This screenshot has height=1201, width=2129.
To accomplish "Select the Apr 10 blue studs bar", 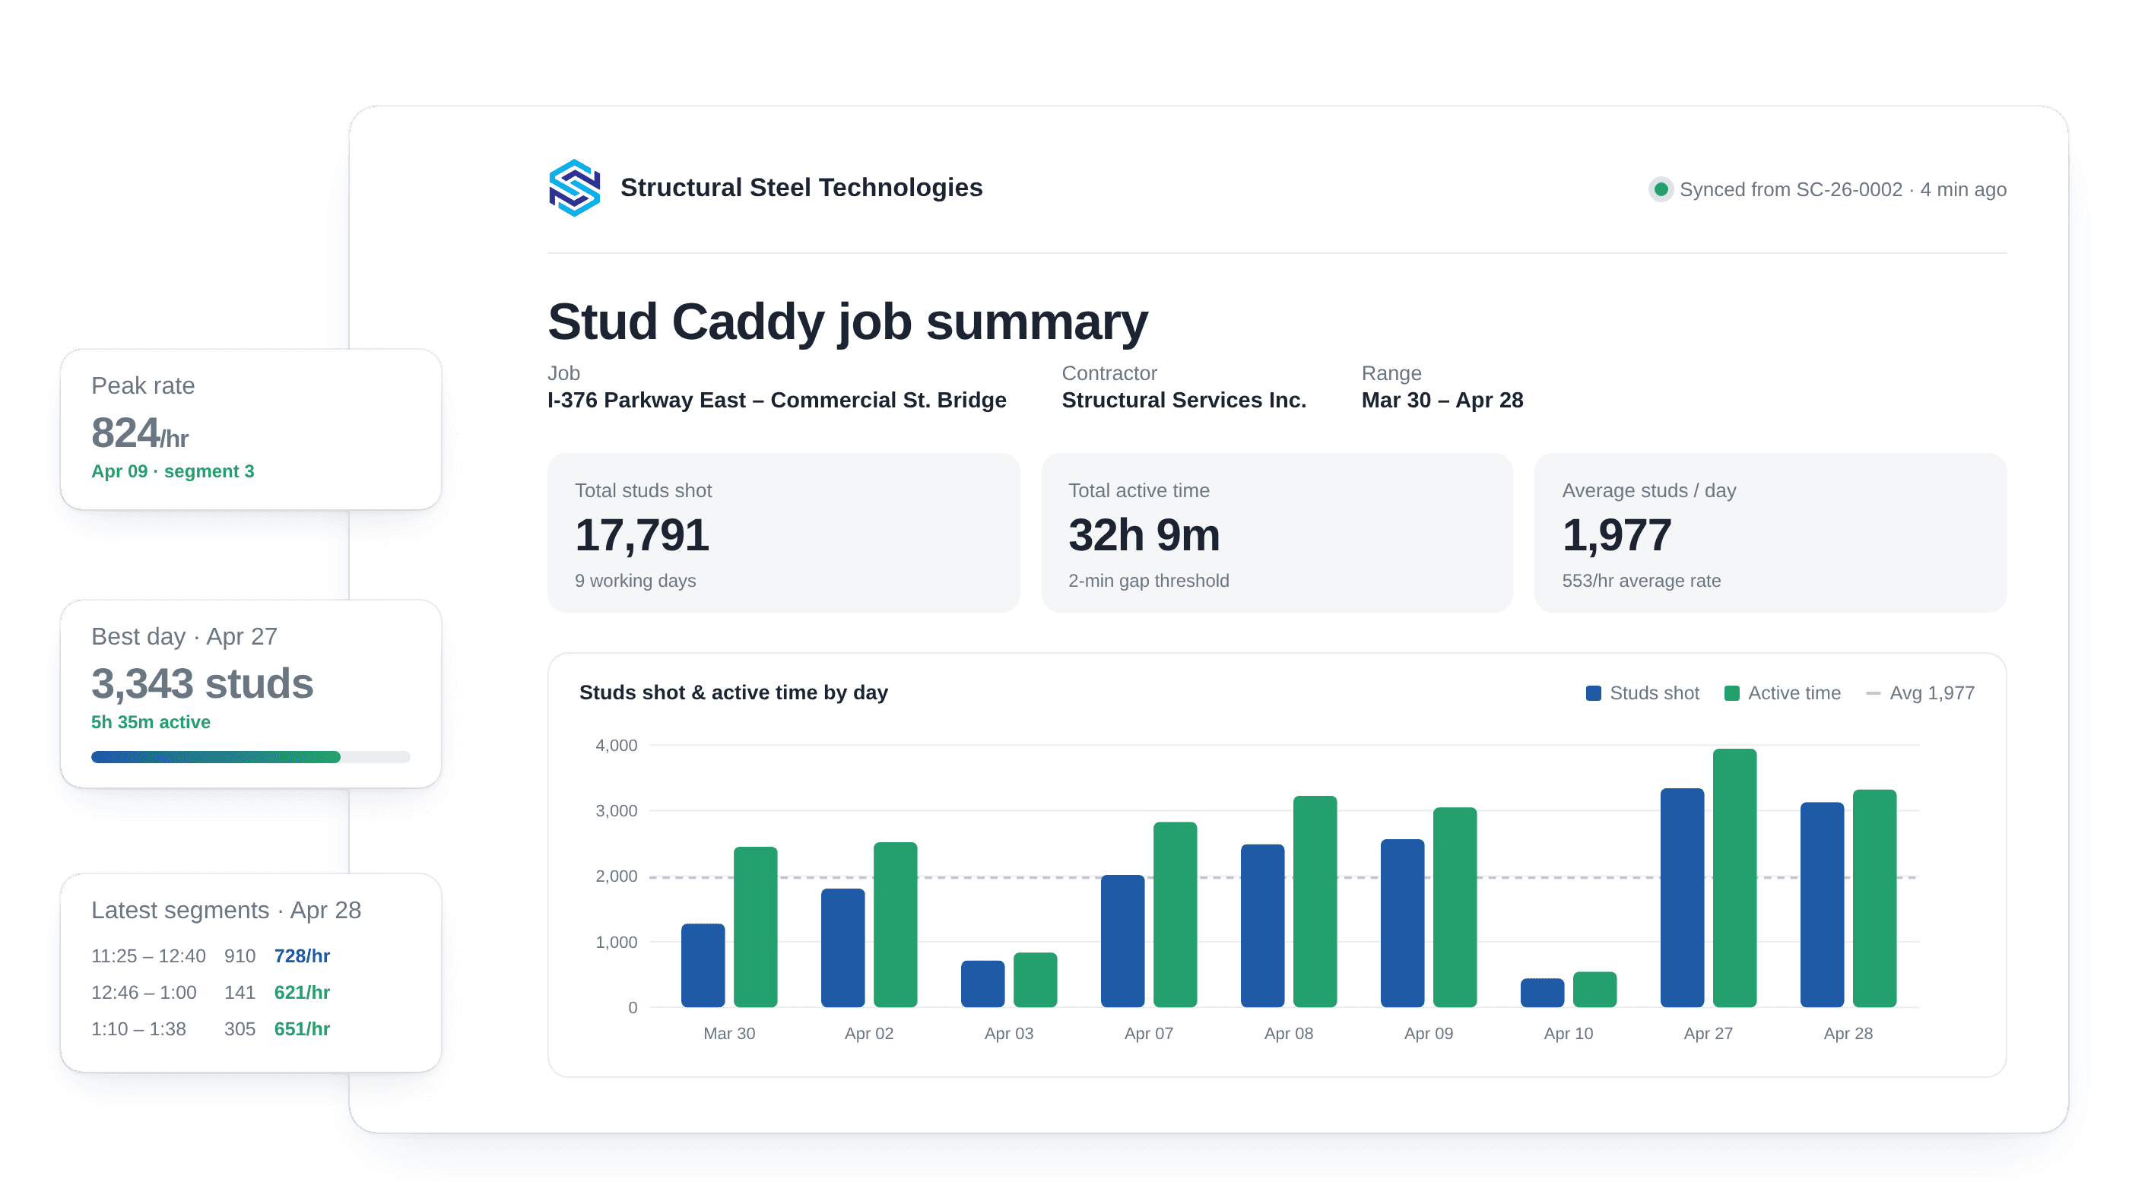I will [x=1542, y=993].
